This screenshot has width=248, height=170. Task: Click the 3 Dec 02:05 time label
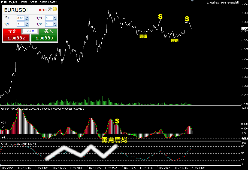tap(24, 168)
